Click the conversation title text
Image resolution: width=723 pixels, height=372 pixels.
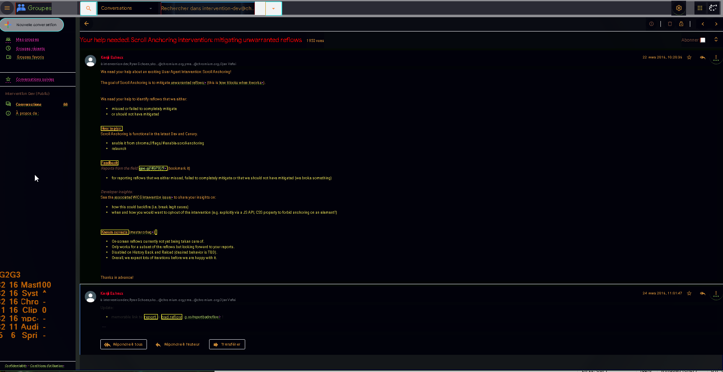[x=191, y=40]
